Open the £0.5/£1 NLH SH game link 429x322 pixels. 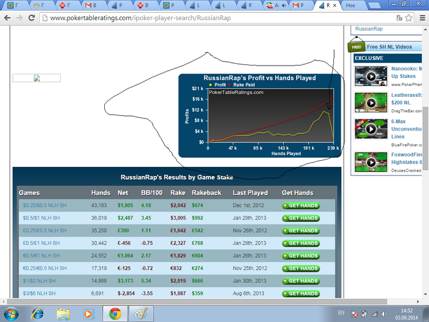coord(41,243)
